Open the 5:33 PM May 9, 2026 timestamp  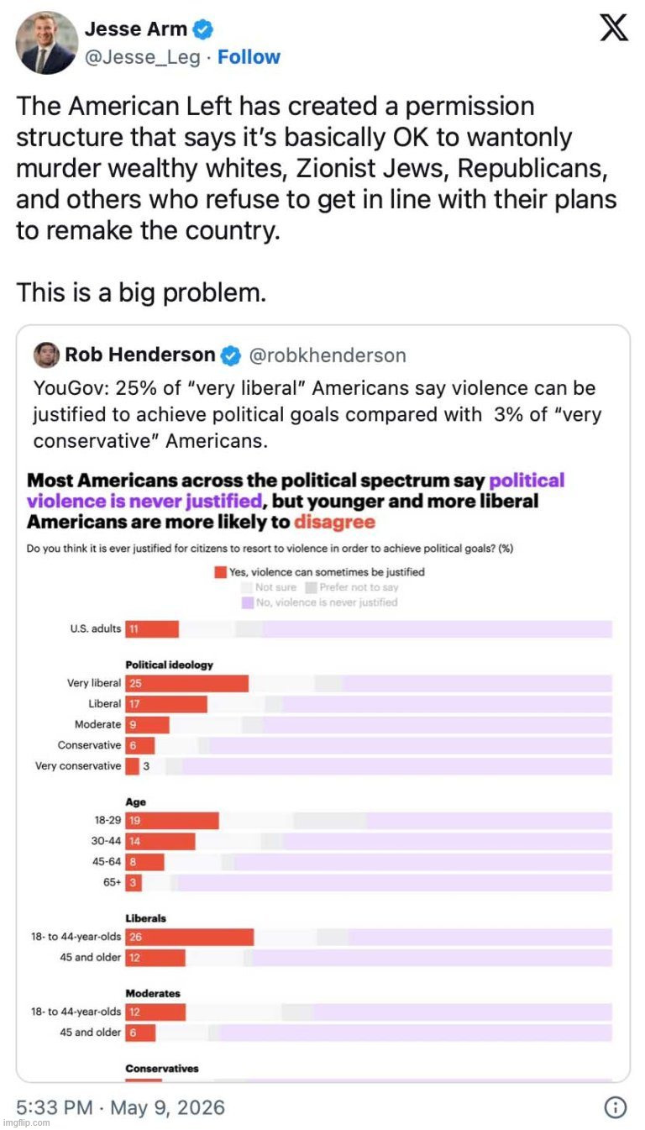pyautogui.click(x=121, y=1107)
